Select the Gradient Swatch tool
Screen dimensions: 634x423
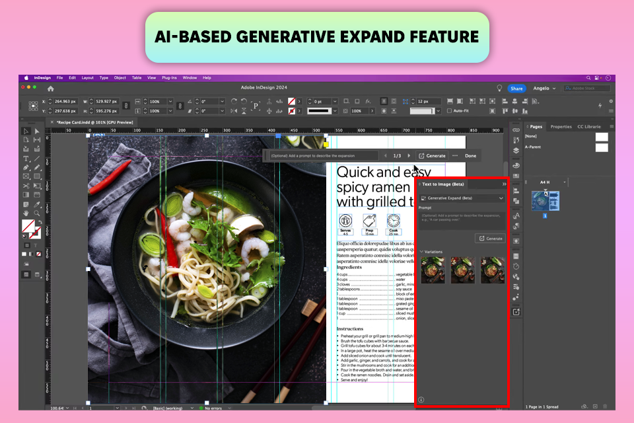[x=26, y=195]
